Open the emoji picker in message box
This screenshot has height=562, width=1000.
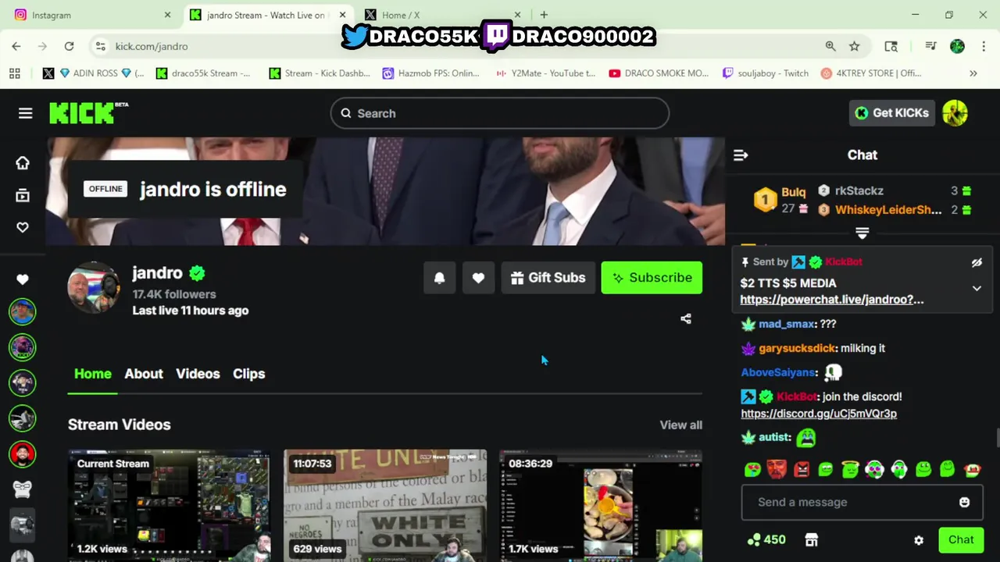[x=964, y=502]
